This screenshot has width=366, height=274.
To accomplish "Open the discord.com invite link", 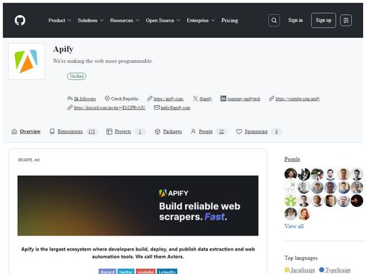I will click(109, 108).
